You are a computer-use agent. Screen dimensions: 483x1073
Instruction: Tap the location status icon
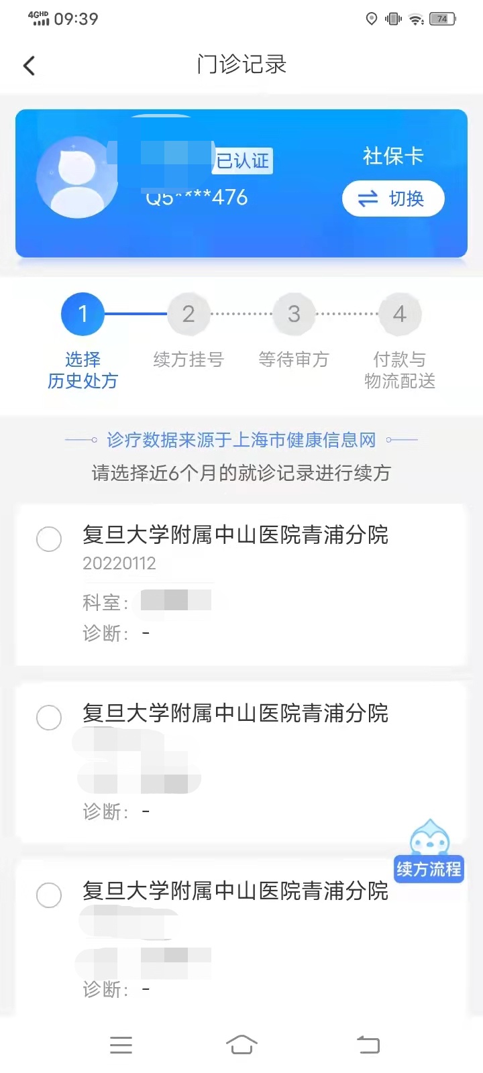click(x=372, y=19)
